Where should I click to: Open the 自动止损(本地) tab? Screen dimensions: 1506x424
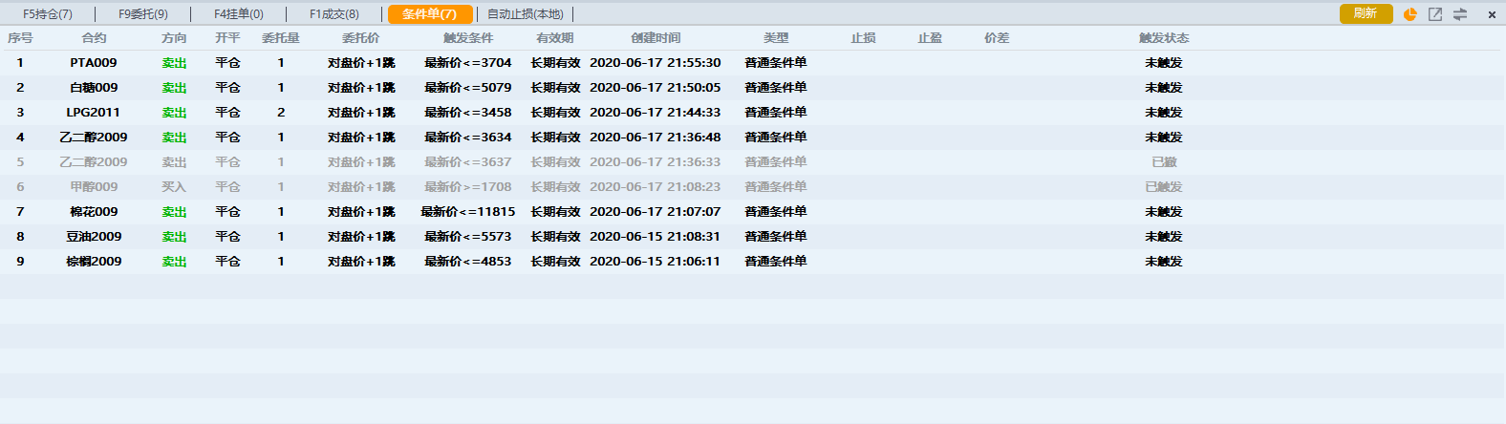click(x=526, y=14)
